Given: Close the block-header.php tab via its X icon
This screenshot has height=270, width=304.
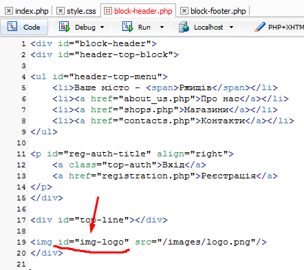Looking at the screenshot, I should tap(108, 11).
